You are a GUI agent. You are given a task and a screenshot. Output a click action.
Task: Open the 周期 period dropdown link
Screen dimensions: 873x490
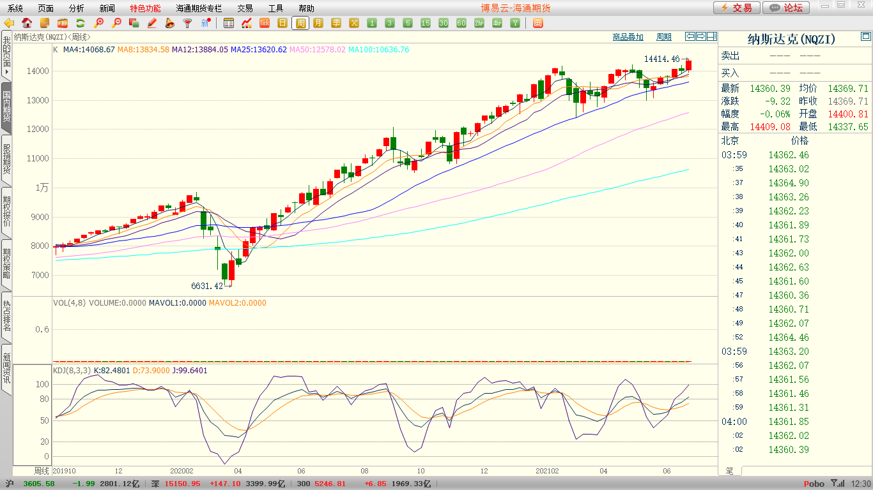[x=664, y=37]
